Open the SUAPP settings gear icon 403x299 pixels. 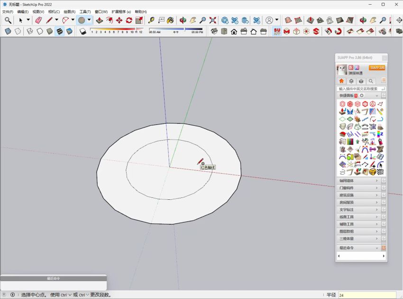pos(362,95)
